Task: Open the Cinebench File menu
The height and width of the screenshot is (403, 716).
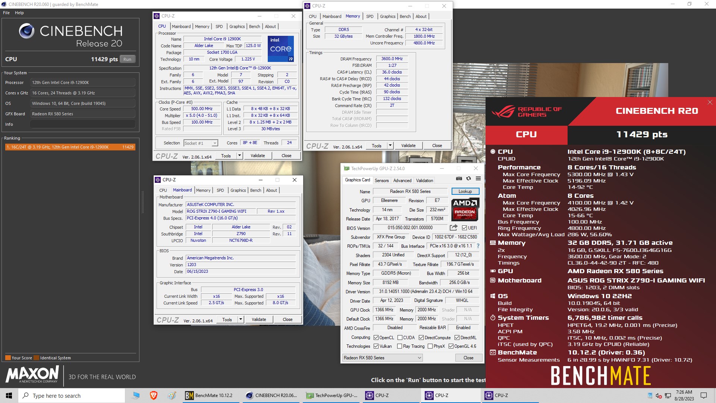Action: pyautogui.click(x=6, y=13)
